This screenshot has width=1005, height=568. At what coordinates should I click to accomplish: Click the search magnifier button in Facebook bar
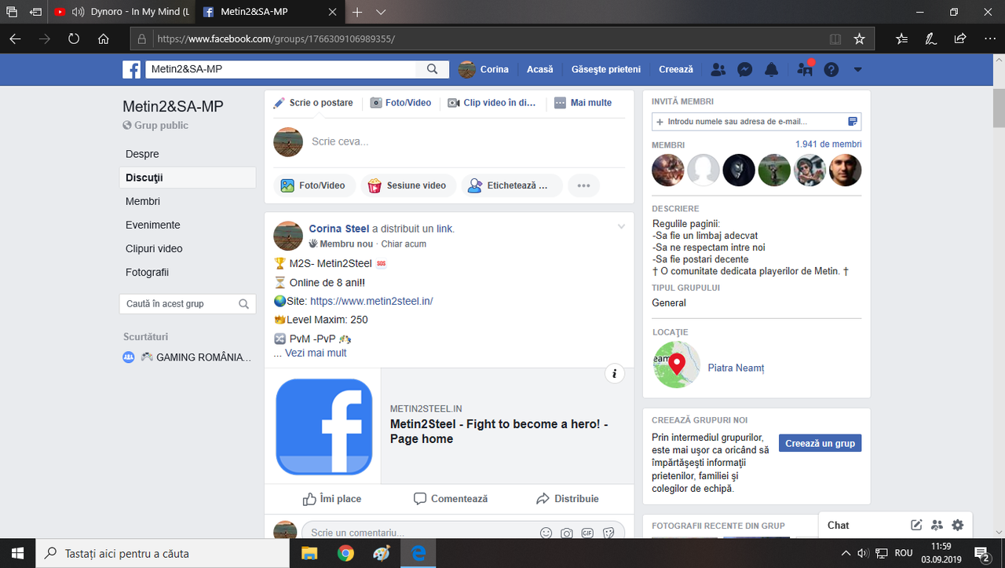[432, 69]
